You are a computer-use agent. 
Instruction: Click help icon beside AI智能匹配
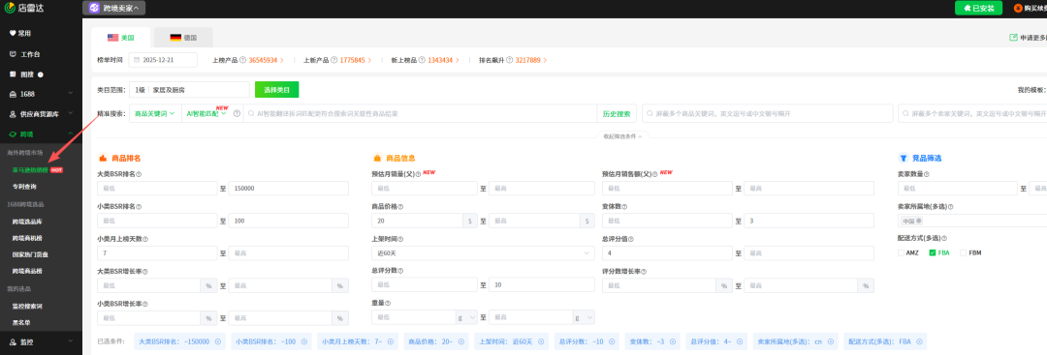point(238,113)
